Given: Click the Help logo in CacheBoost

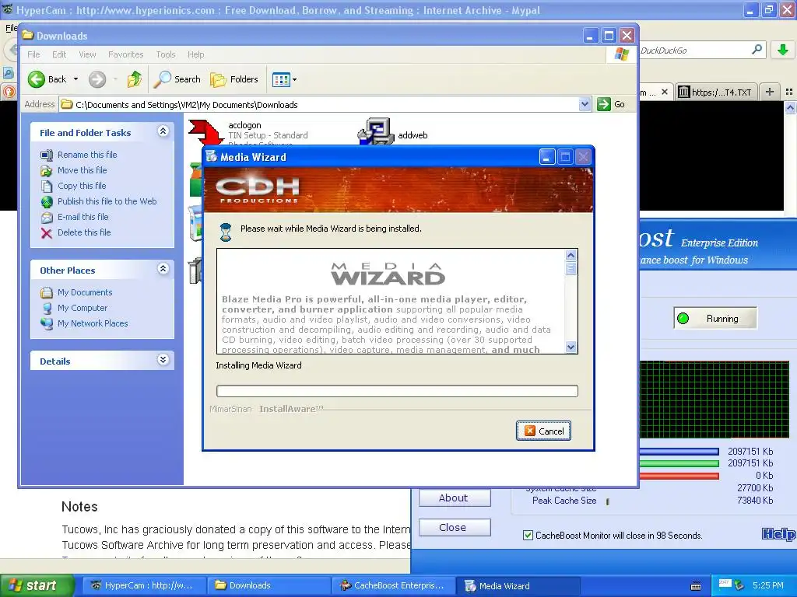Looking at the screenshot, I should (x=778, y=533).
